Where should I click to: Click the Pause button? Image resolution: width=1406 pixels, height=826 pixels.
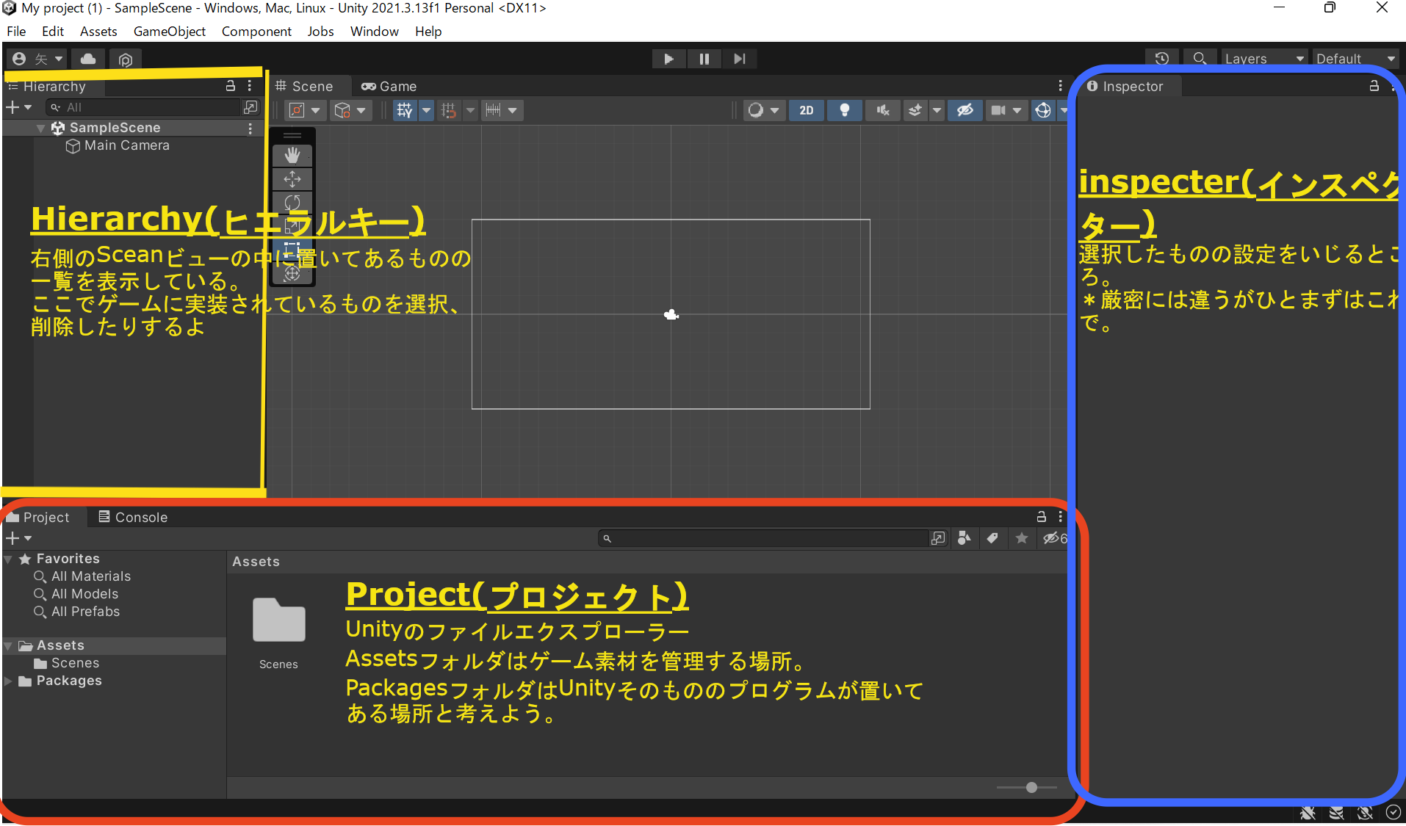point(704,59)
